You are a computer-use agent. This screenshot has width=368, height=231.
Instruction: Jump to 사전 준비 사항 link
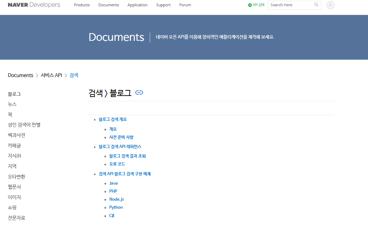point(122,137)
